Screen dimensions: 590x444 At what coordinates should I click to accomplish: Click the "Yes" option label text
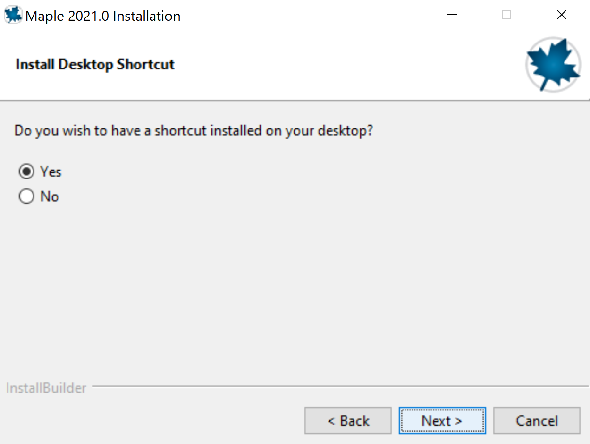pos(51,171)
